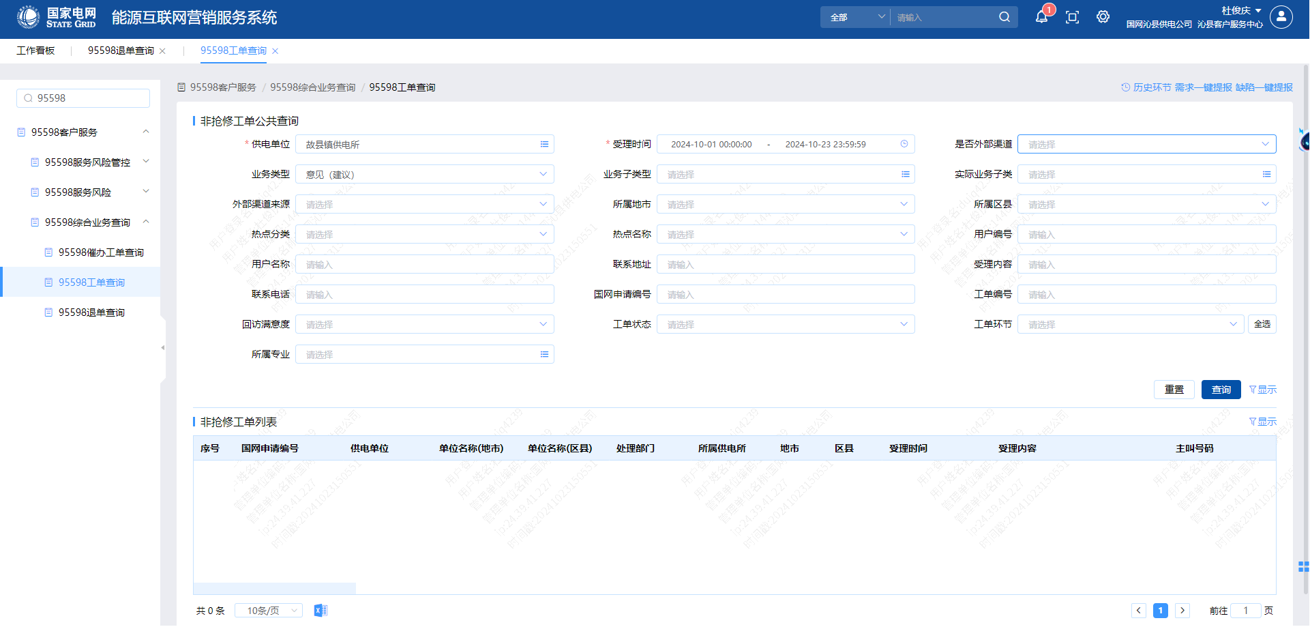Click the notification bell icon

(1041, 18)
